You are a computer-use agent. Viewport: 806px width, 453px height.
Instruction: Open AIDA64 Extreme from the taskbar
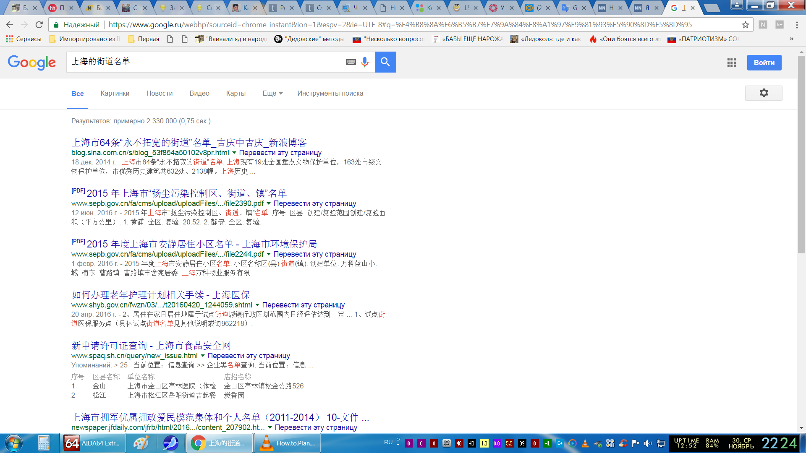pos(94,443)
